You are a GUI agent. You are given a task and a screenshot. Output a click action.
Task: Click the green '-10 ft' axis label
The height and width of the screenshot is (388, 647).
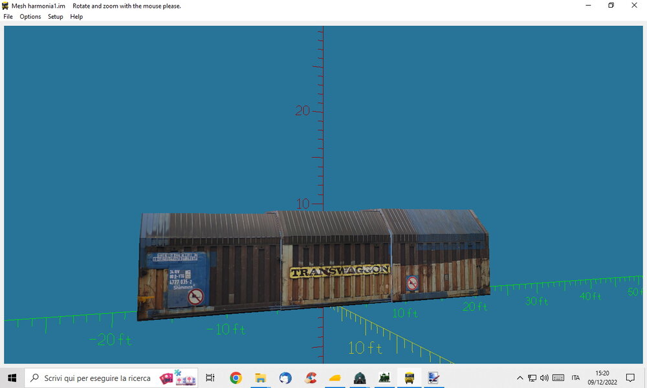(x=226, y=329)
